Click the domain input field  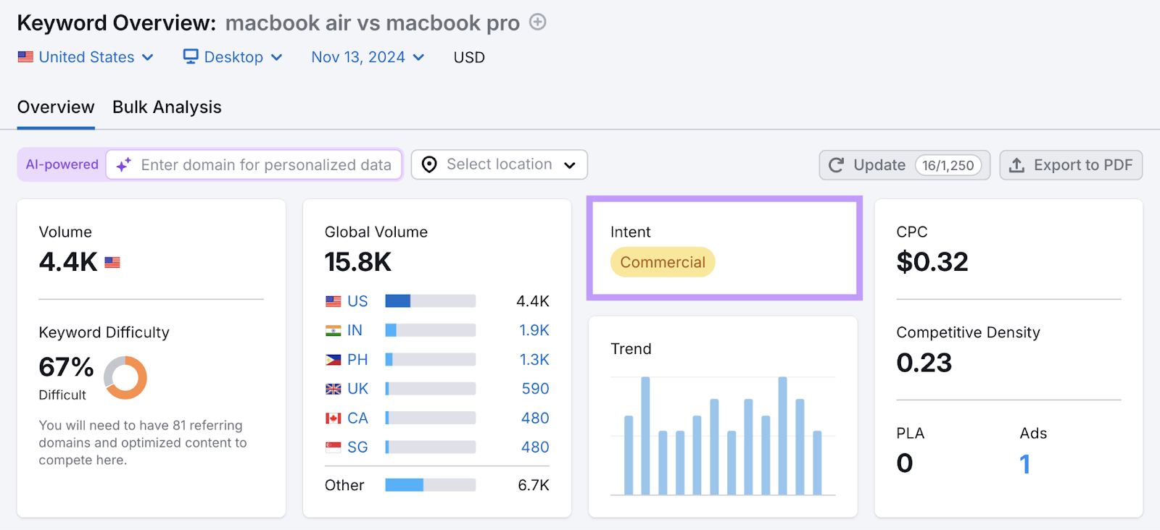point(266,165)
